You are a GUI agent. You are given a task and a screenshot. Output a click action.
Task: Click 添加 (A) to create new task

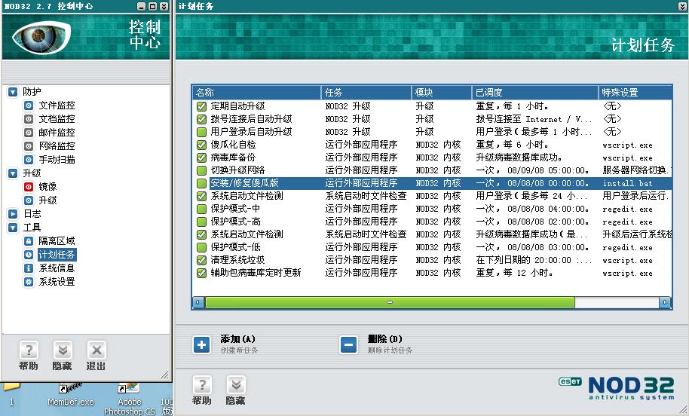click(237, 339)
